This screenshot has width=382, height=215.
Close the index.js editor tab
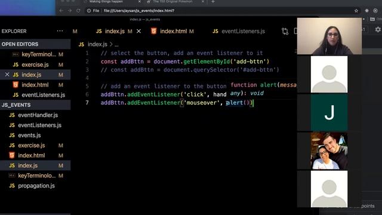(138, 31)
